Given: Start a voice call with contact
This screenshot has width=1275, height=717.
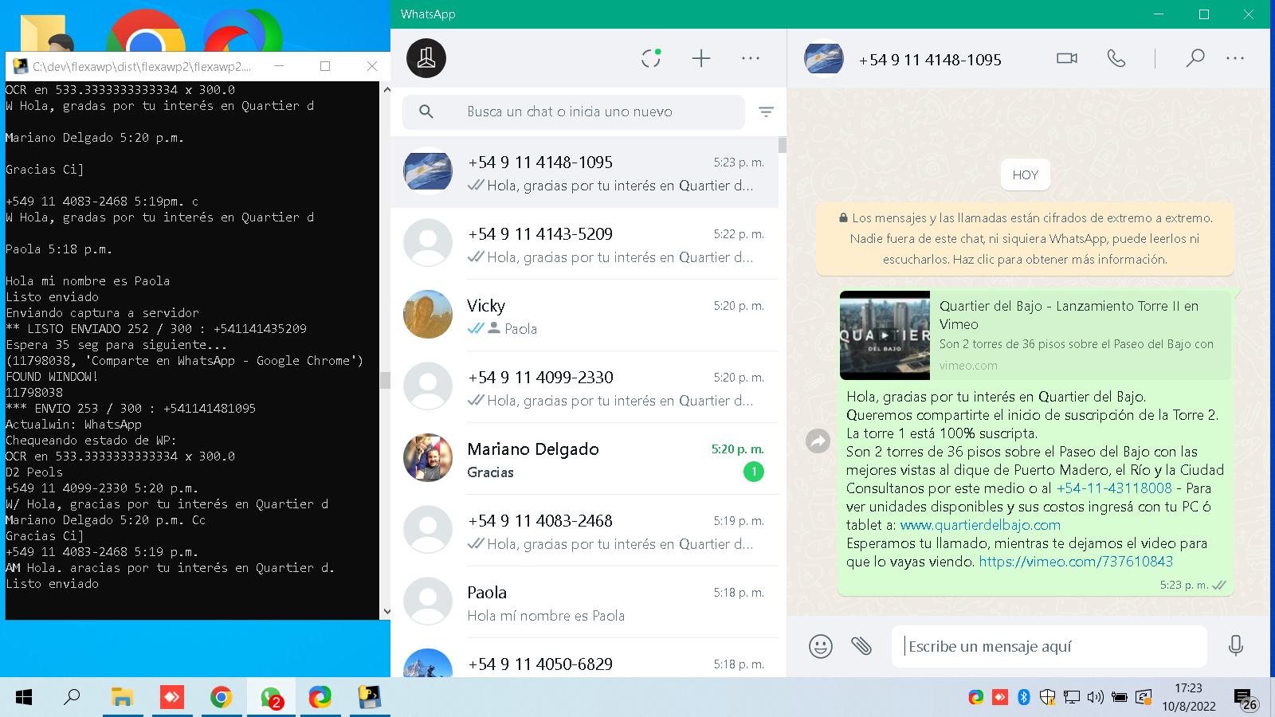Looking at the screenshot, I should 1116,58.
